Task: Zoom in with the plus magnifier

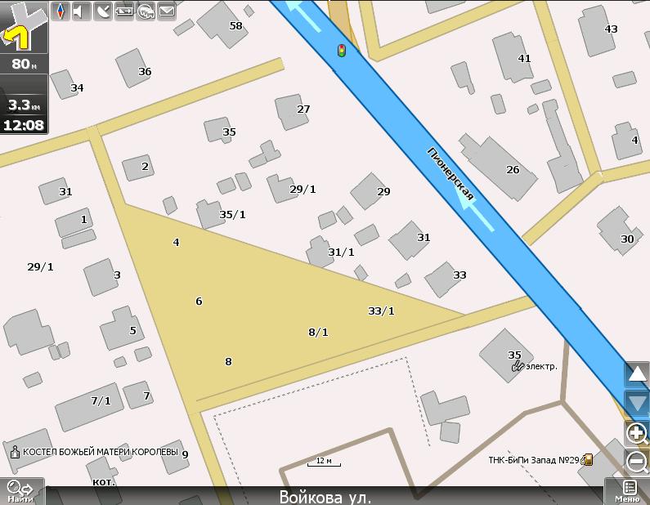Action: pyautogui.click(x=637, y=433)
